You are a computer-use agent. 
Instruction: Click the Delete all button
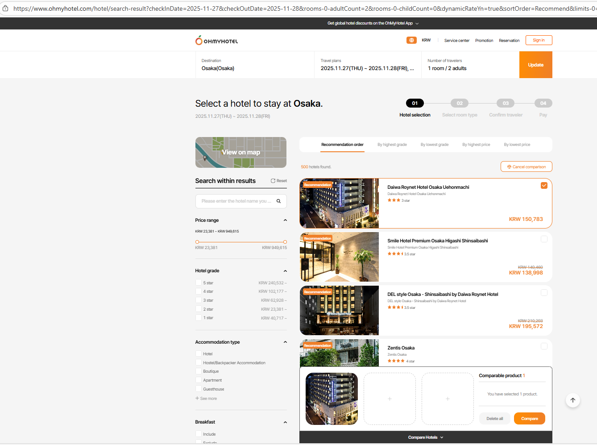click(495, 419)
